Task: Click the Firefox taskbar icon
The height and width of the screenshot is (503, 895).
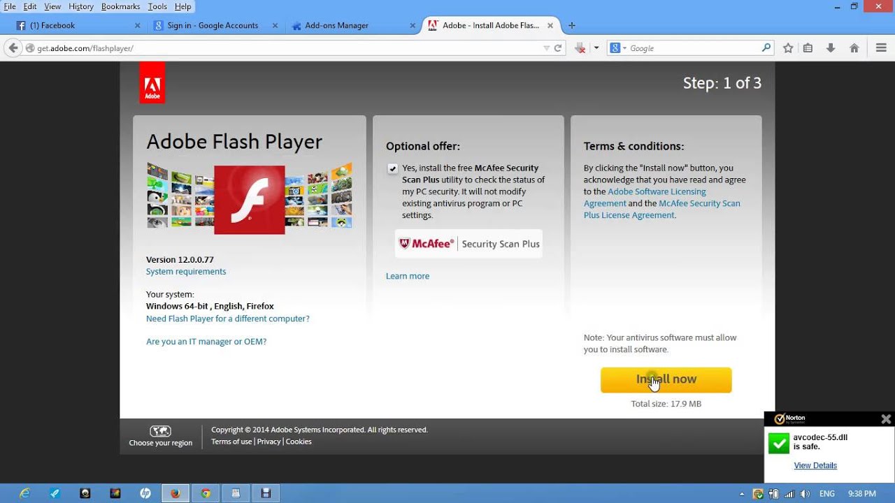Action: click(176, 493)
